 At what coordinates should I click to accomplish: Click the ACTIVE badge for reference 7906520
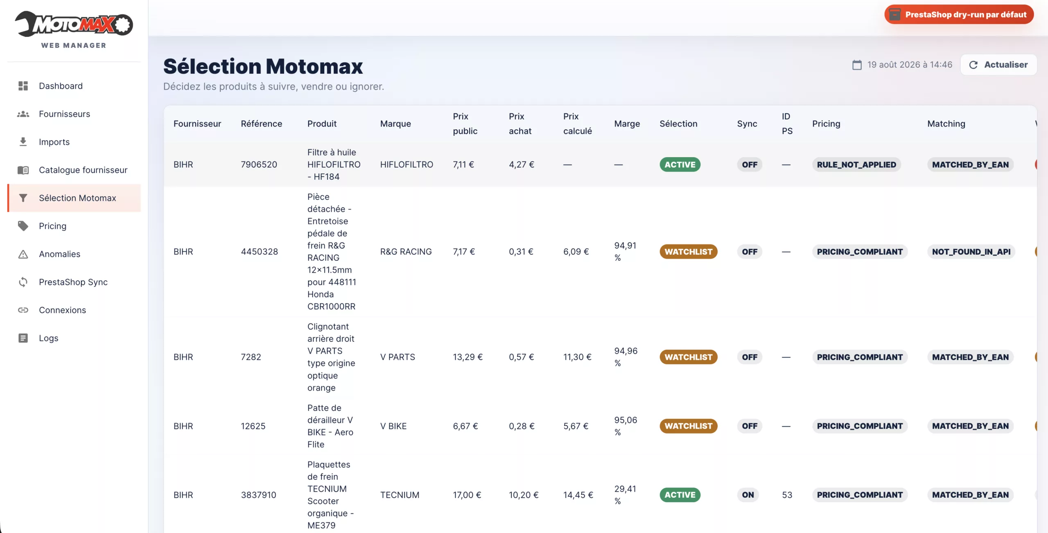(x=680, y=165)
